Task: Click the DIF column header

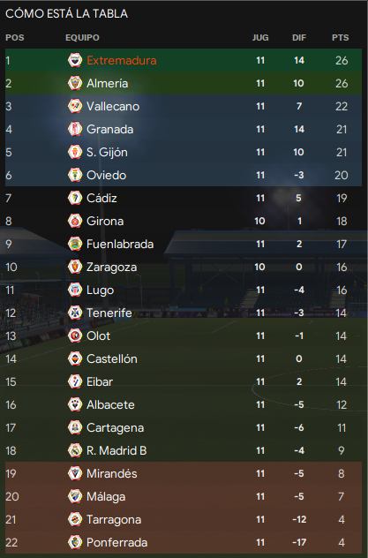Action: [x=299, y=38]
